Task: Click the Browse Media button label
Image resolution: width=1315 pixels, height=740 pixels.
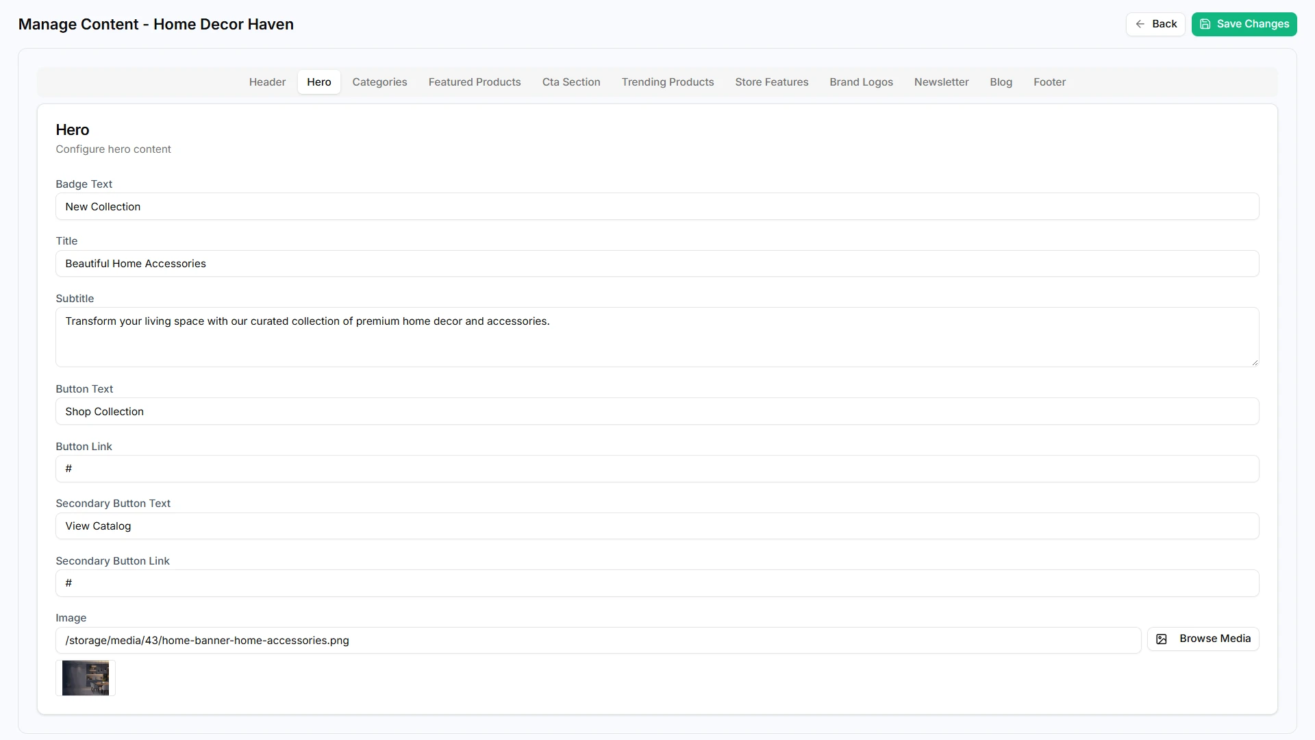Action: pyautogui.click(x=1215, y=639)
